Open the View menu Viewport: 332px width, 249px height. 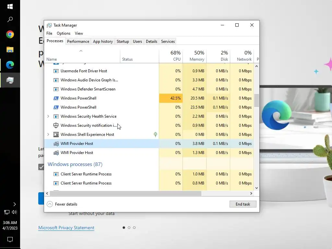79,33
